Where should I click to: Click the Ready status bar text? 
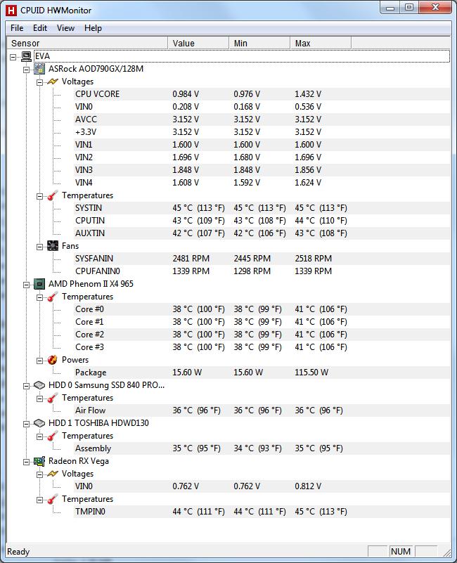(x=18, y=552)
